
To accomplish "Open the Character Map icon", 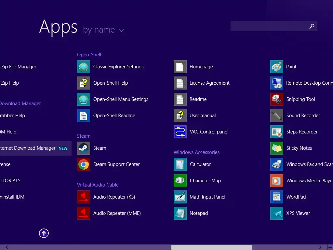I will pos(180,181).
